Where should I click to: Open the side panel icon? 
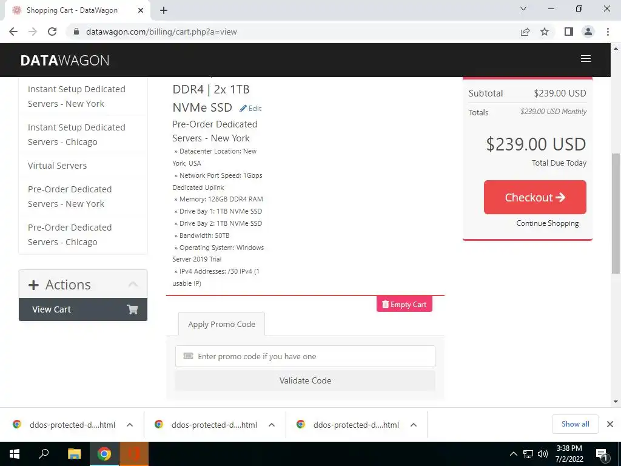(569, 32)
